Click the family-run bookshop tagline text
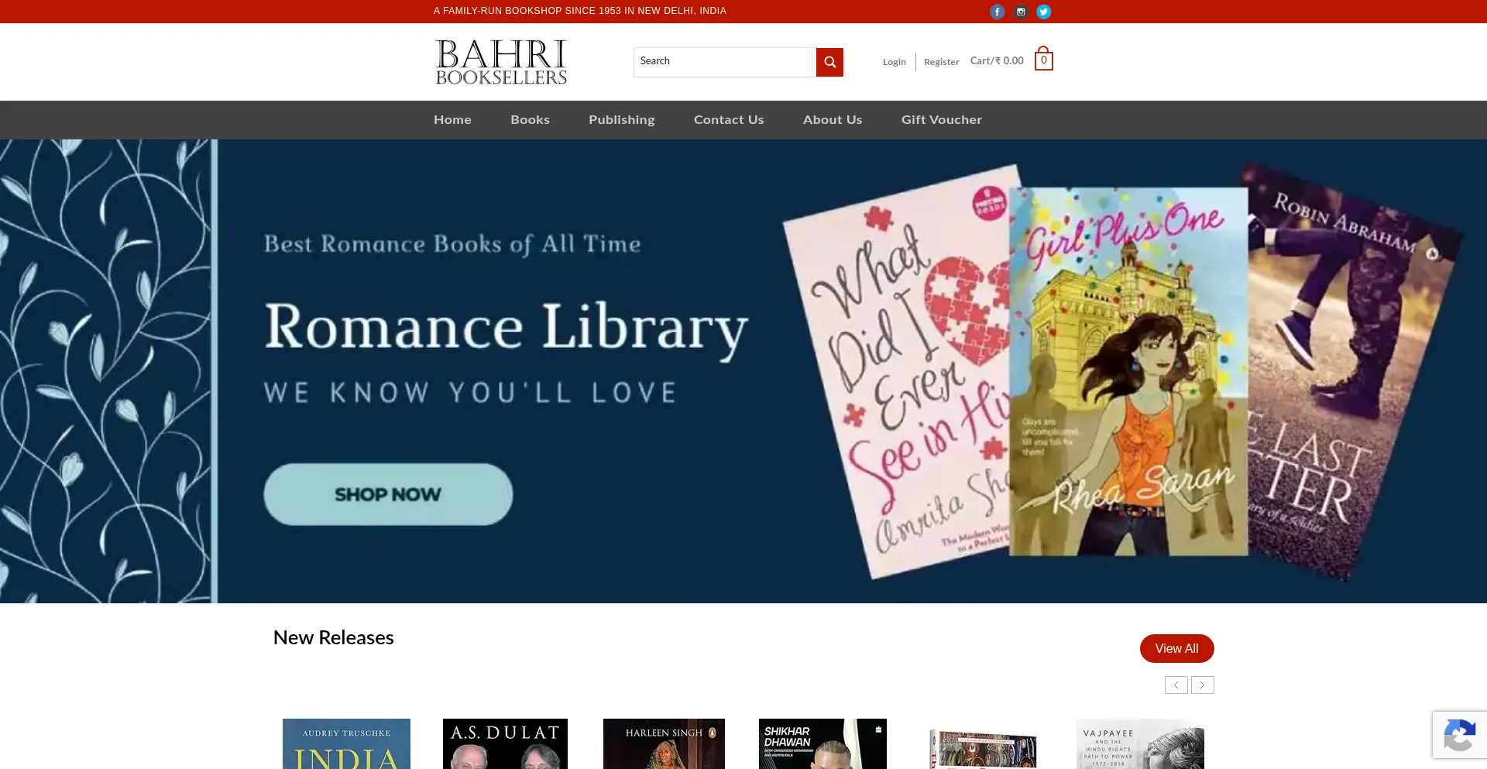 pyautogui.click(x=579, y=11)
